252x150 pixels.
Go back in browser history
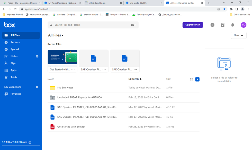click(x=4, y=9)
